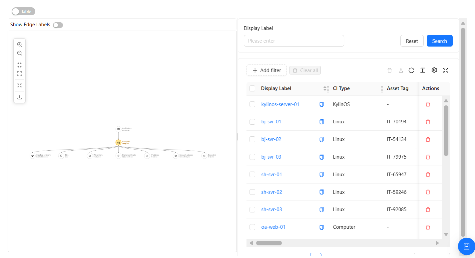
Task: Click the IT-70194 asset tag cell
Action: (x=396, y=122)
